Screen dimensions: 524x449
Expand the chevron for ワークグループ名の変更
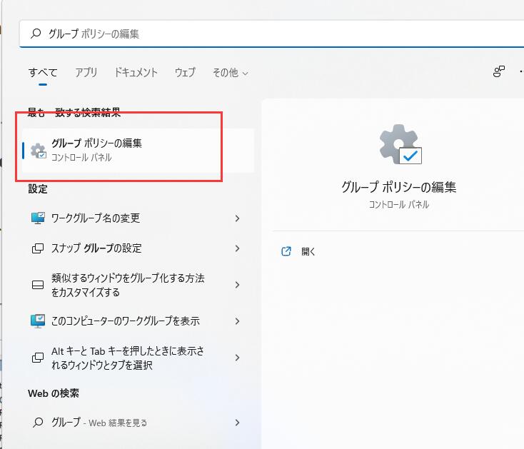coord(237,218)
